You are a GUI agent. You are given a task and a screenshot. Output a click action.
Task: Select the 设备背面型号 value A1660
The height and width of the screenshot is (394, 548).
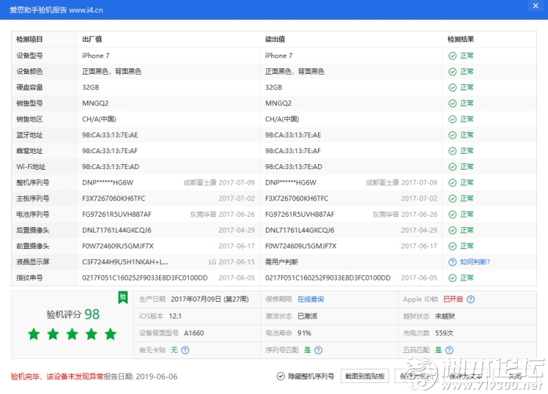coord(194,333)
